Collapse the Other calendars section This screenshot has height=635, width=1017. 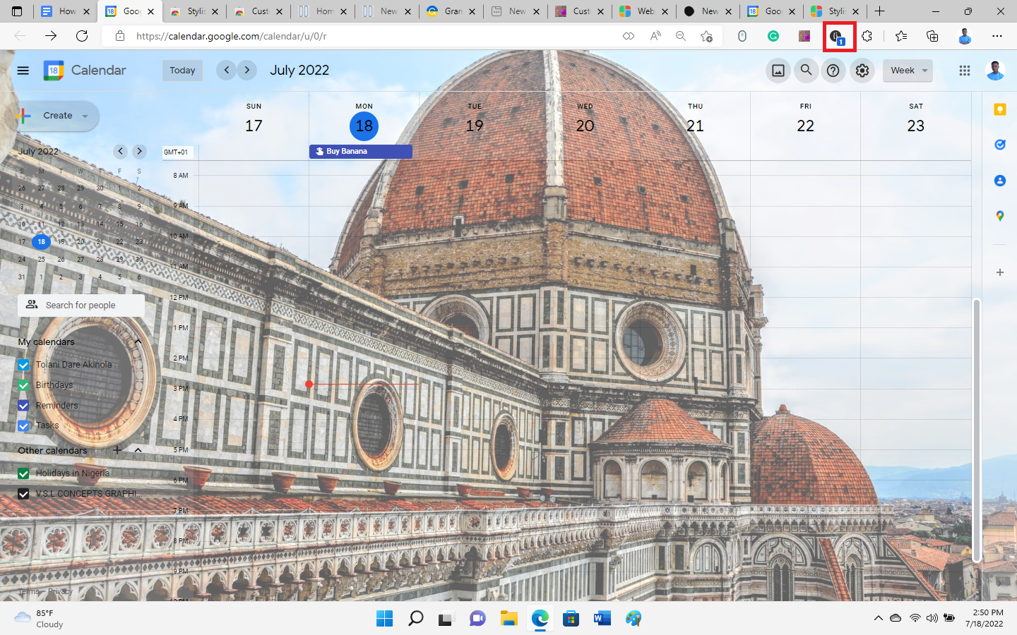138,450
